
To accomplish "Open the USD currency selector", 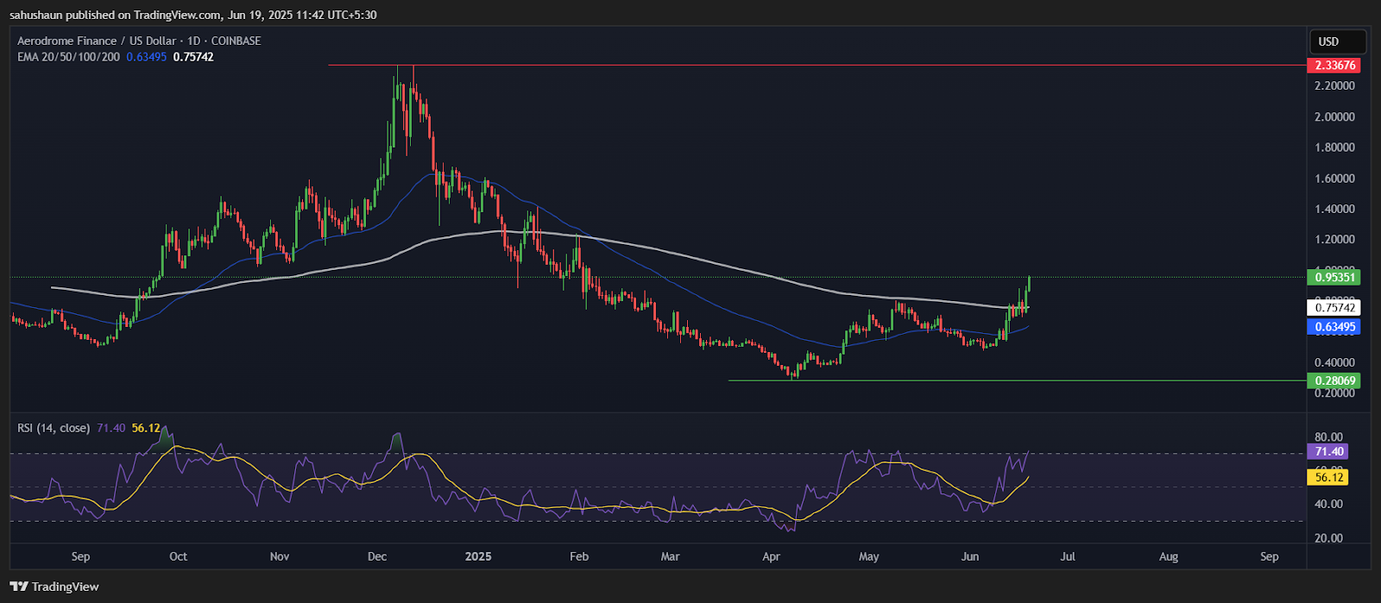I will [x=1336, y=41].
